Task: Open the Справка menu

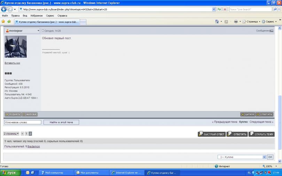Action: [62, 16]
